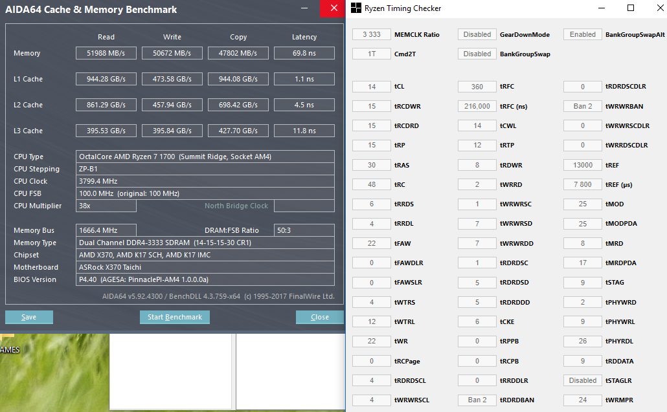667x412 pixels.
Task: Click the DRAM:FSB Ratio field 50:3
Action: (304, 230)
